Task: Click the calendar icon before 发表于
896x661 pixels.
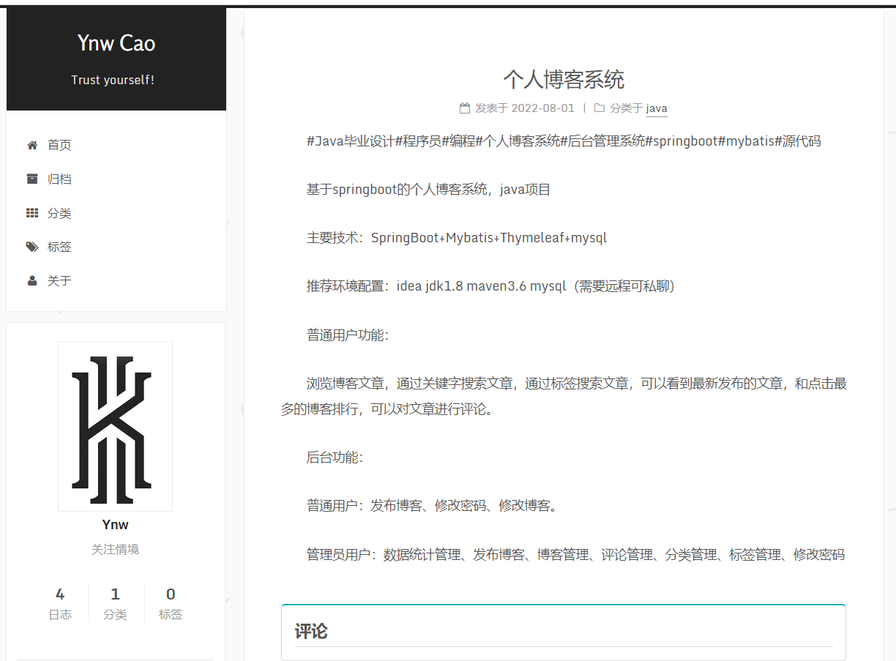Action: click(465, 108)
